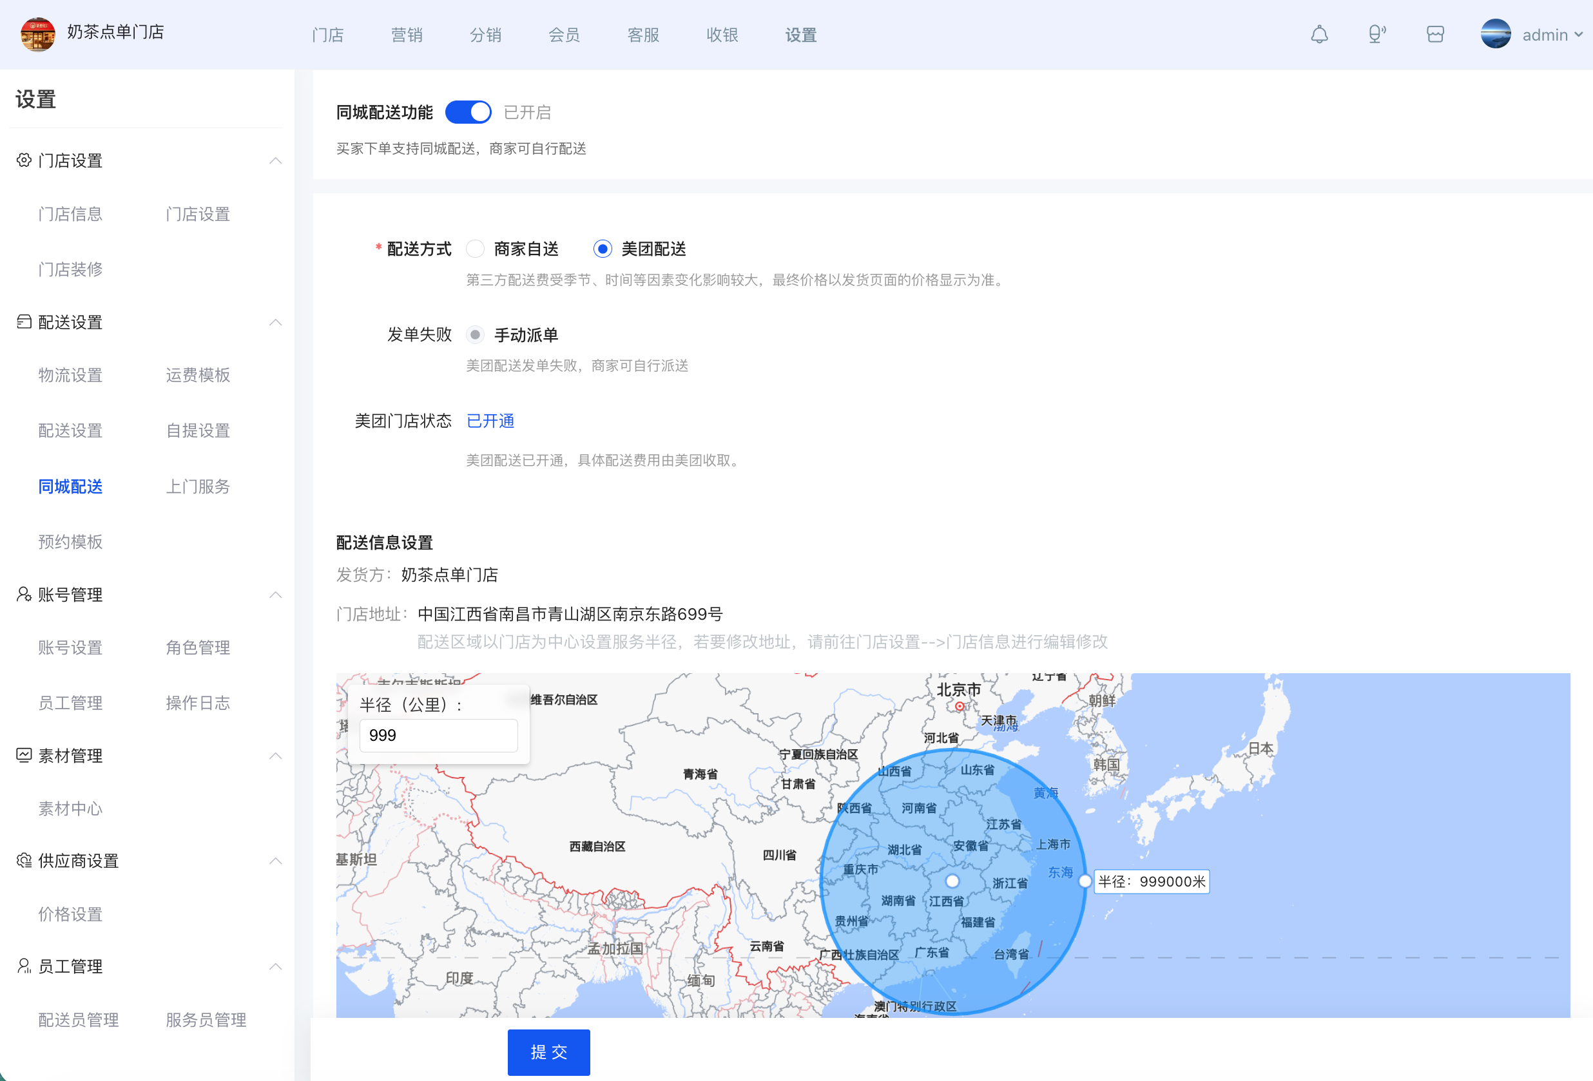Image resolution: width=1593 pixels, height=1081 pixels.
Task: Submit the form with 提交 button
Action: (x=548, y=1051)
